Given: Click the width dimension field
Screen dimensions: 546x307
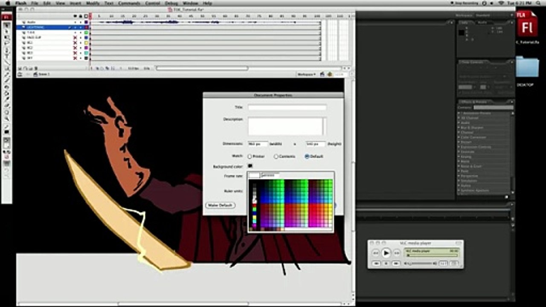Looking at the screenshot, I should 258,144.
